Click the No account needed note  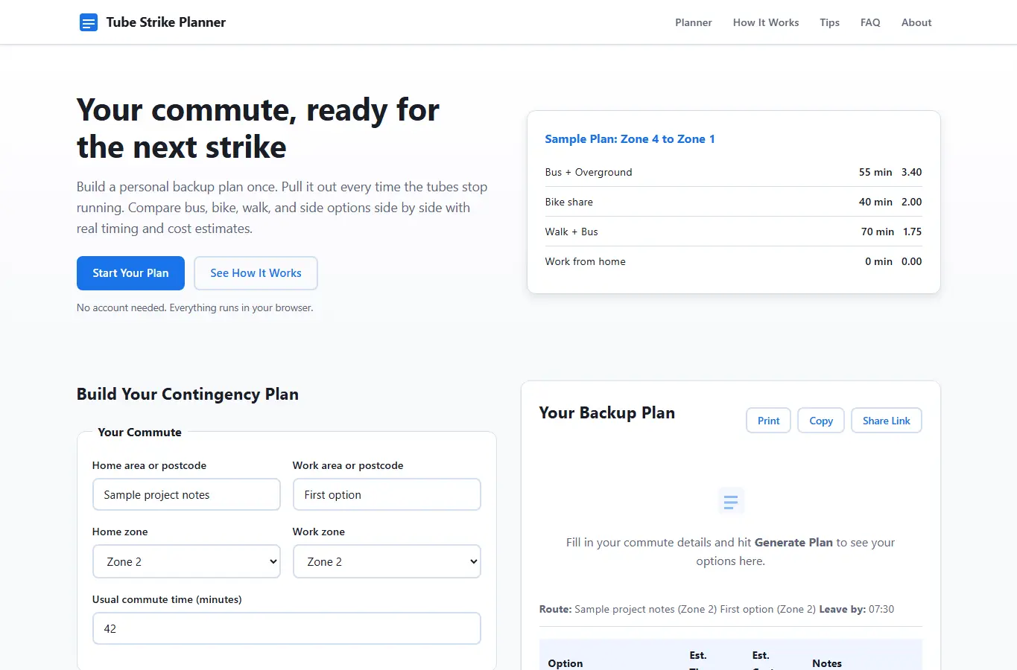pos(194,307)
